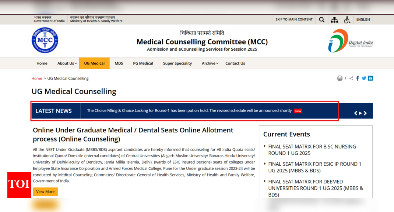Open the PG Medical menu tab
The width and height of the screenshot is (394, 212).
(x=143, y=63)
